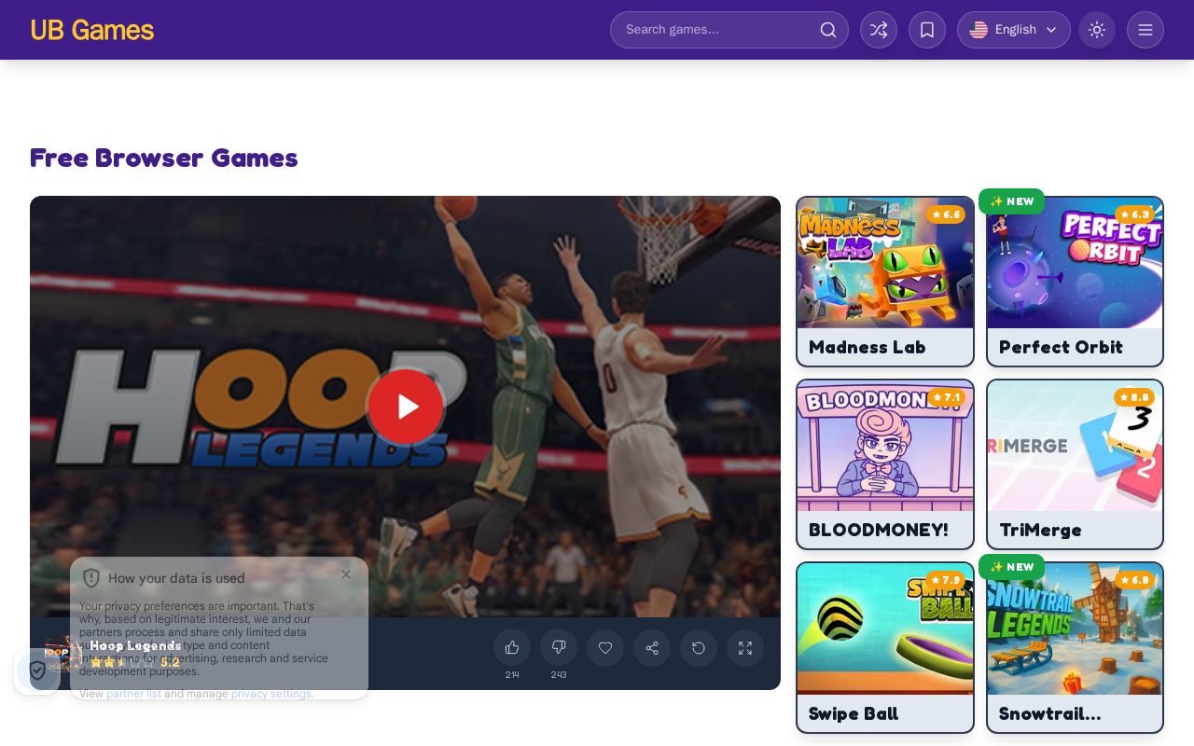The width and height of the screenshot is (1194, 746).
Task: Add Hoop Legends to favorites heart
Action: click(x=605, y=648)
